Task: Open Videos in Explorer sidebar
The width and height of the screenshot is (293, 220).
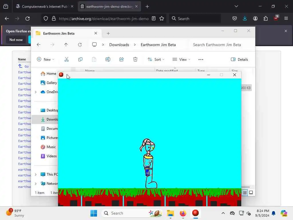Action: (x=49, y=156)
